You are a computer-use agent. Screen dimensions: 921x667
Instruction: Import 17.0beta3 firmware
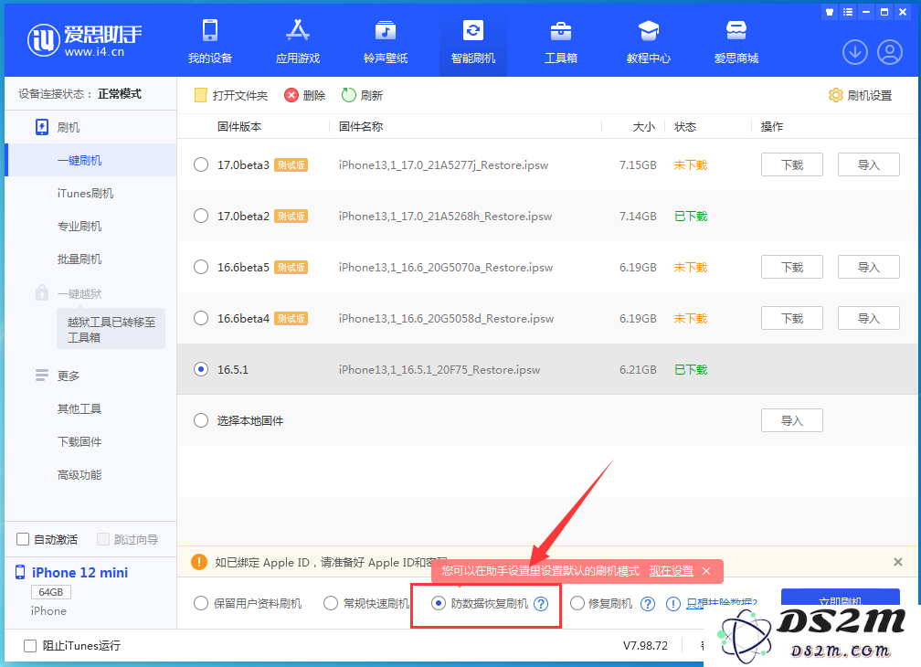[868, 164]
